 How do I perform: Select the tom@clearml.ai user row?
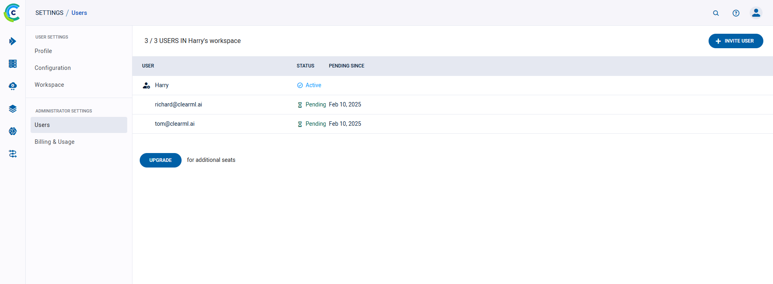point(175,124)
